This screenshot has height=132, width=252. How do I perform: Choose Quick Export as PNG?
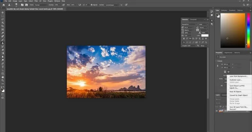[237, 86]
